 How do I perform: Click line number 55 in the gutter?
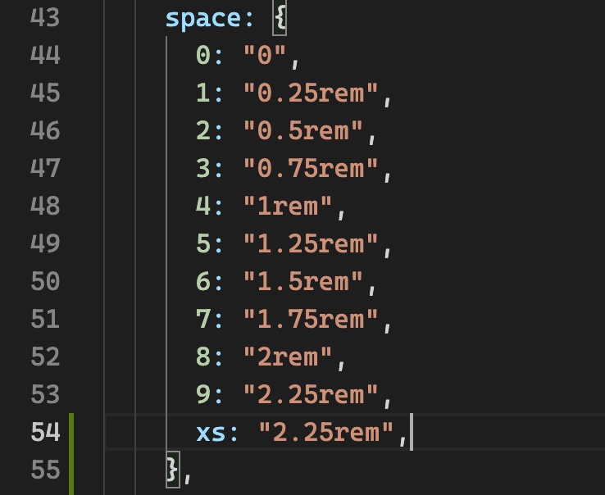45,470
